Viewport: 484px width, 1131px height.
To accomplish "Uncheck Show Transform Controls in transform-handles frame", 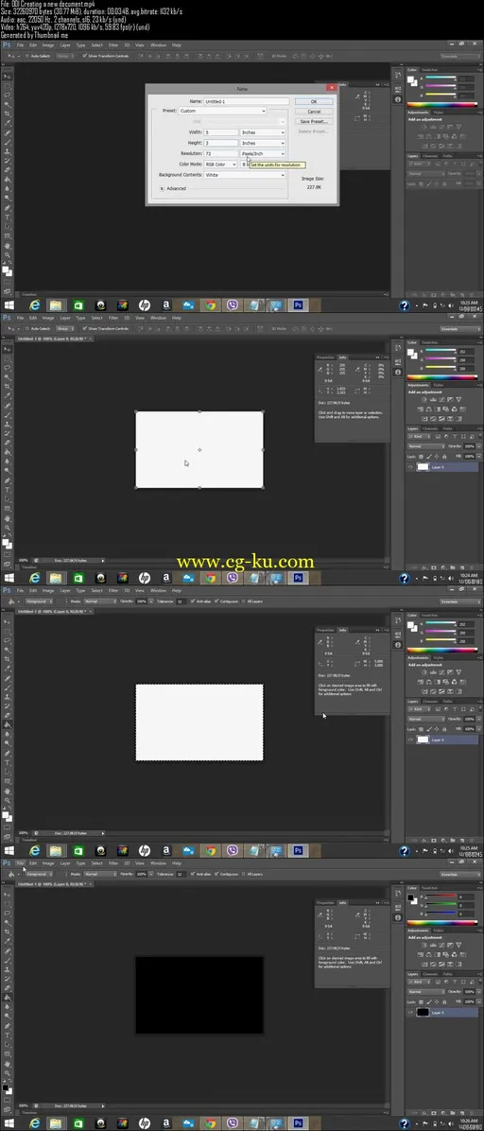I will 84,328.
